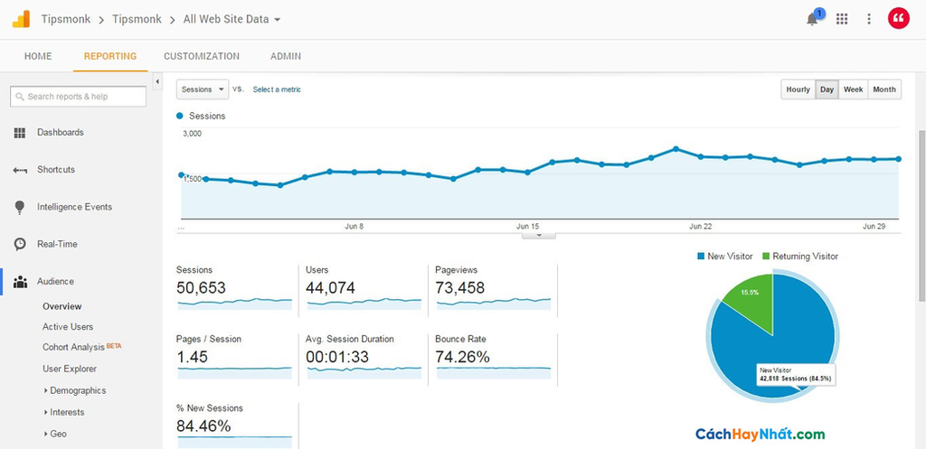Click the search magnifier icon
926x449 pixels.
tap(20, 97)
